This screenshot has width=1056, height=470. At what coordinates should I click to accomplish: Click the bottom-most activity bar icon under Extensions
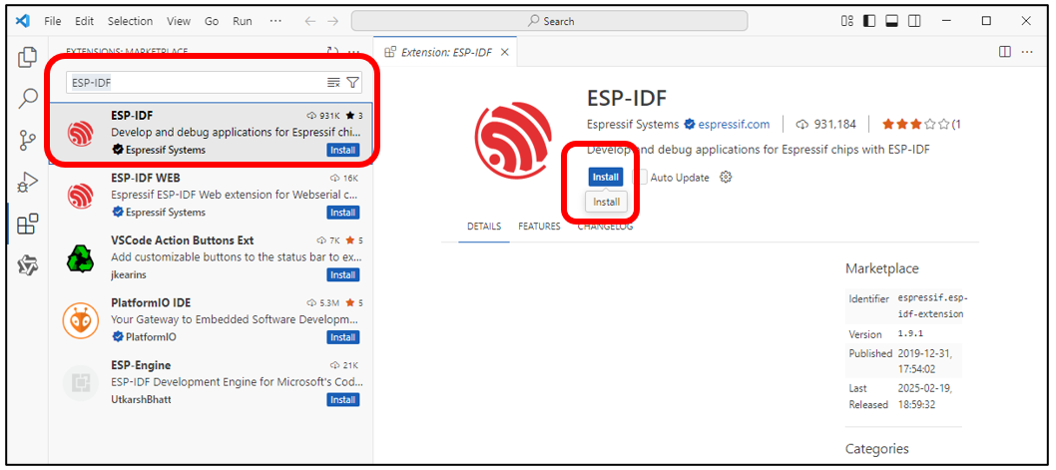(27, 265)
